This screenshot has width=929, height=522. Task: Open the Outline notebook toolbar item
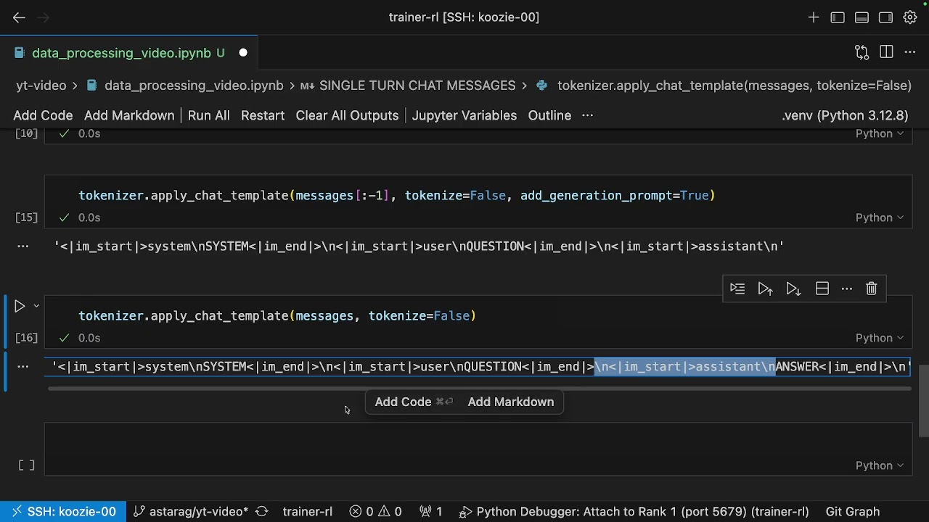point(549,115)
